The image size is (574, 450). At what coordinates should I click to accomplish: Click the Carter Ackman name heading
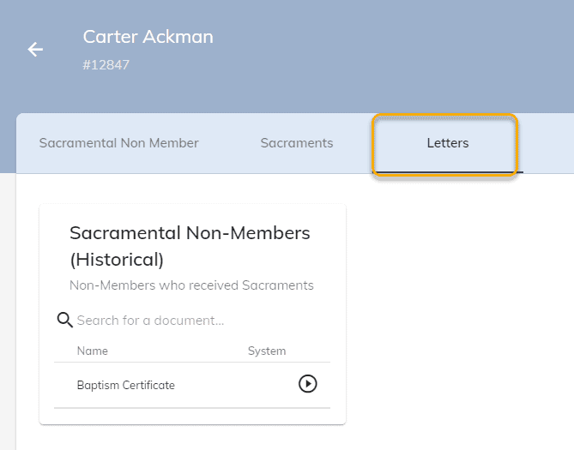pyautogui.click(x=148, y=37)
